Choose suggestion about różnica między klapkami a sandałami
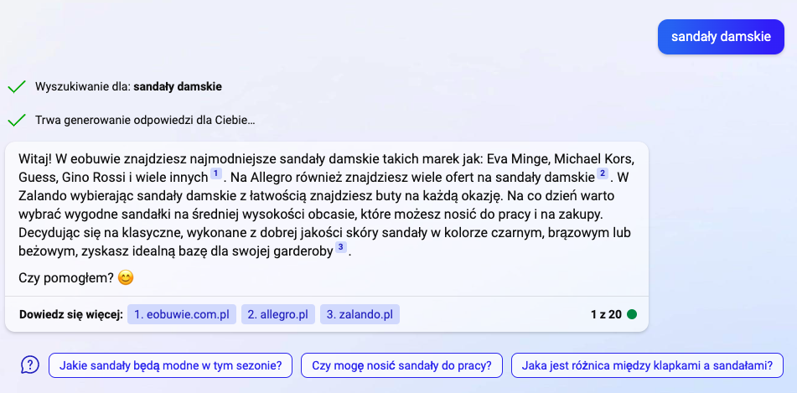The image size is (797, 393). [646, 365]
